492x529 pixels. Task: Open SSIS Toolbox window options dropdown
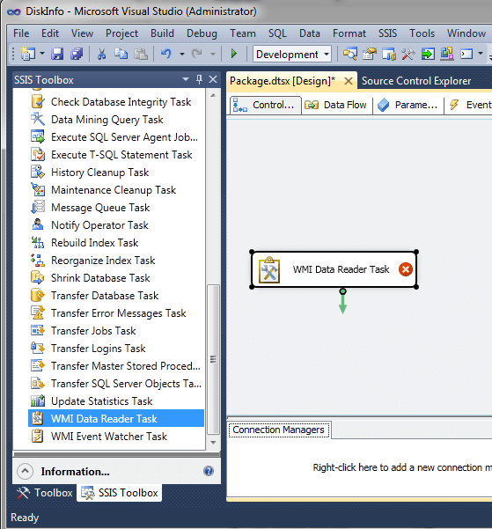[x=185, y=79]
